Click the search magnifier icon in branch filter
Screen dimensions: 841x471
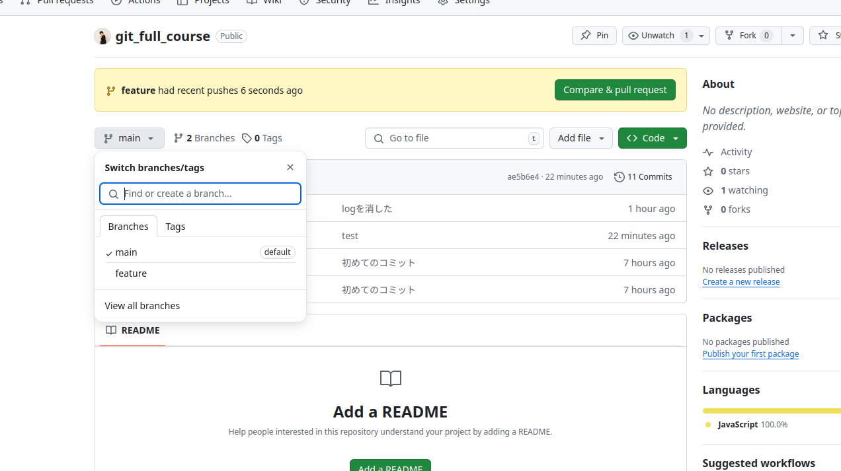coord(114,194)
